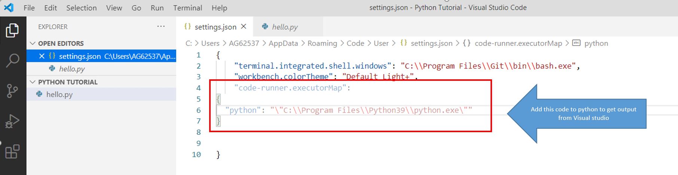This screenshot has width=678, height=175.
Task: Open the Run menu
Action: tap(157, 8)
